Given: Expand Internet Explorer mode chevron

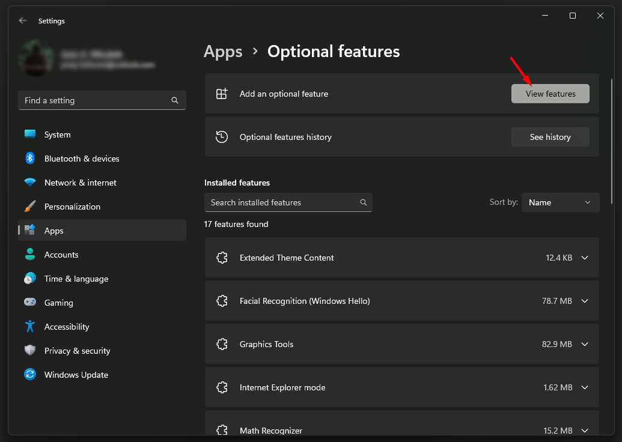Looking at the screenshot, I should pos(585,387).
